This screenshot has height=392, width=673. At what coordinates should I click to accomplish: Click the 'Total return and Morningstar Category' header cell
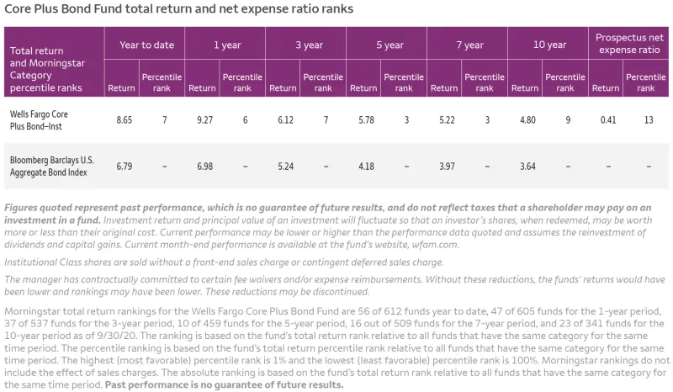(50, 62)
